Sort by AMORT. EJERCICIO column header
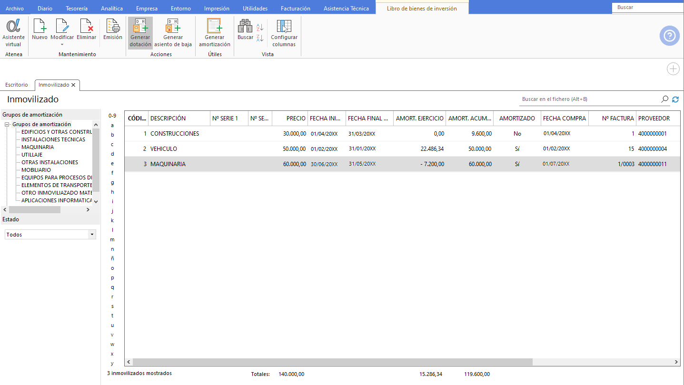 pos(420,118)
